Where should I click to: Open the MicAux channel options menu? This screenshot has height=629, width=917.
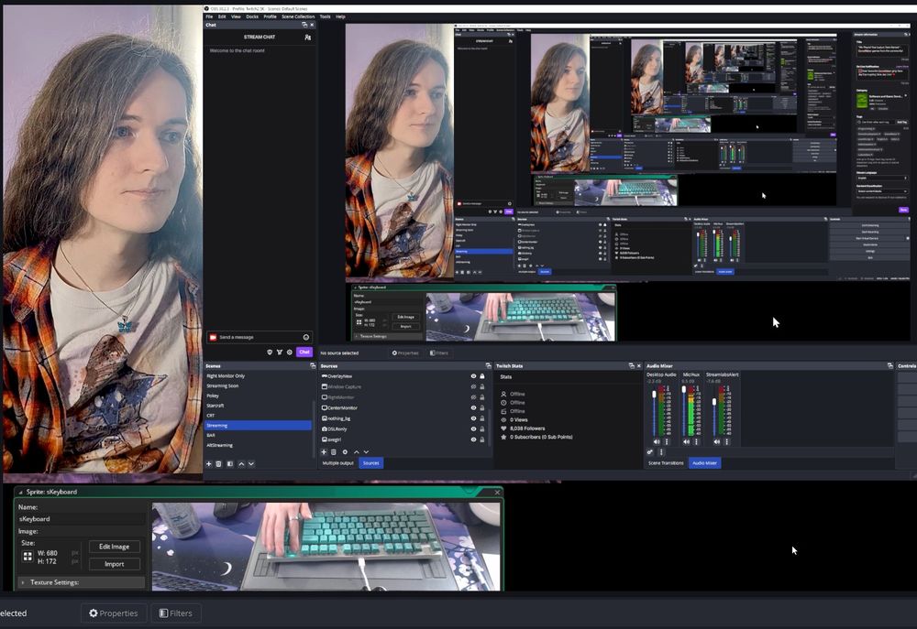(697, 441)
